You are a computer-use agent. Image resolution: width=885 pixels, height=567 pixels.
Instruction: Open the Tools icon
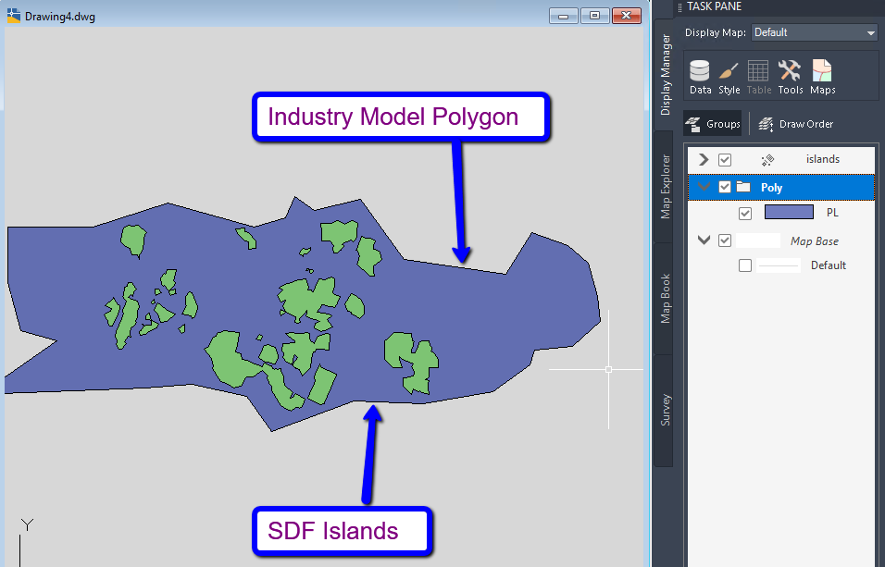(790, 74)
